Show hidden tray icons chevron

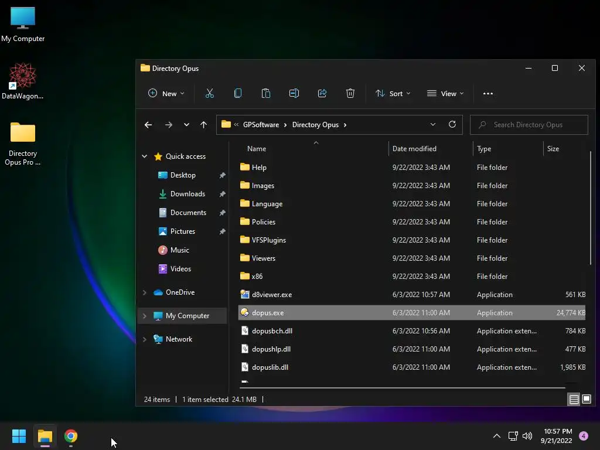point(497,436)
